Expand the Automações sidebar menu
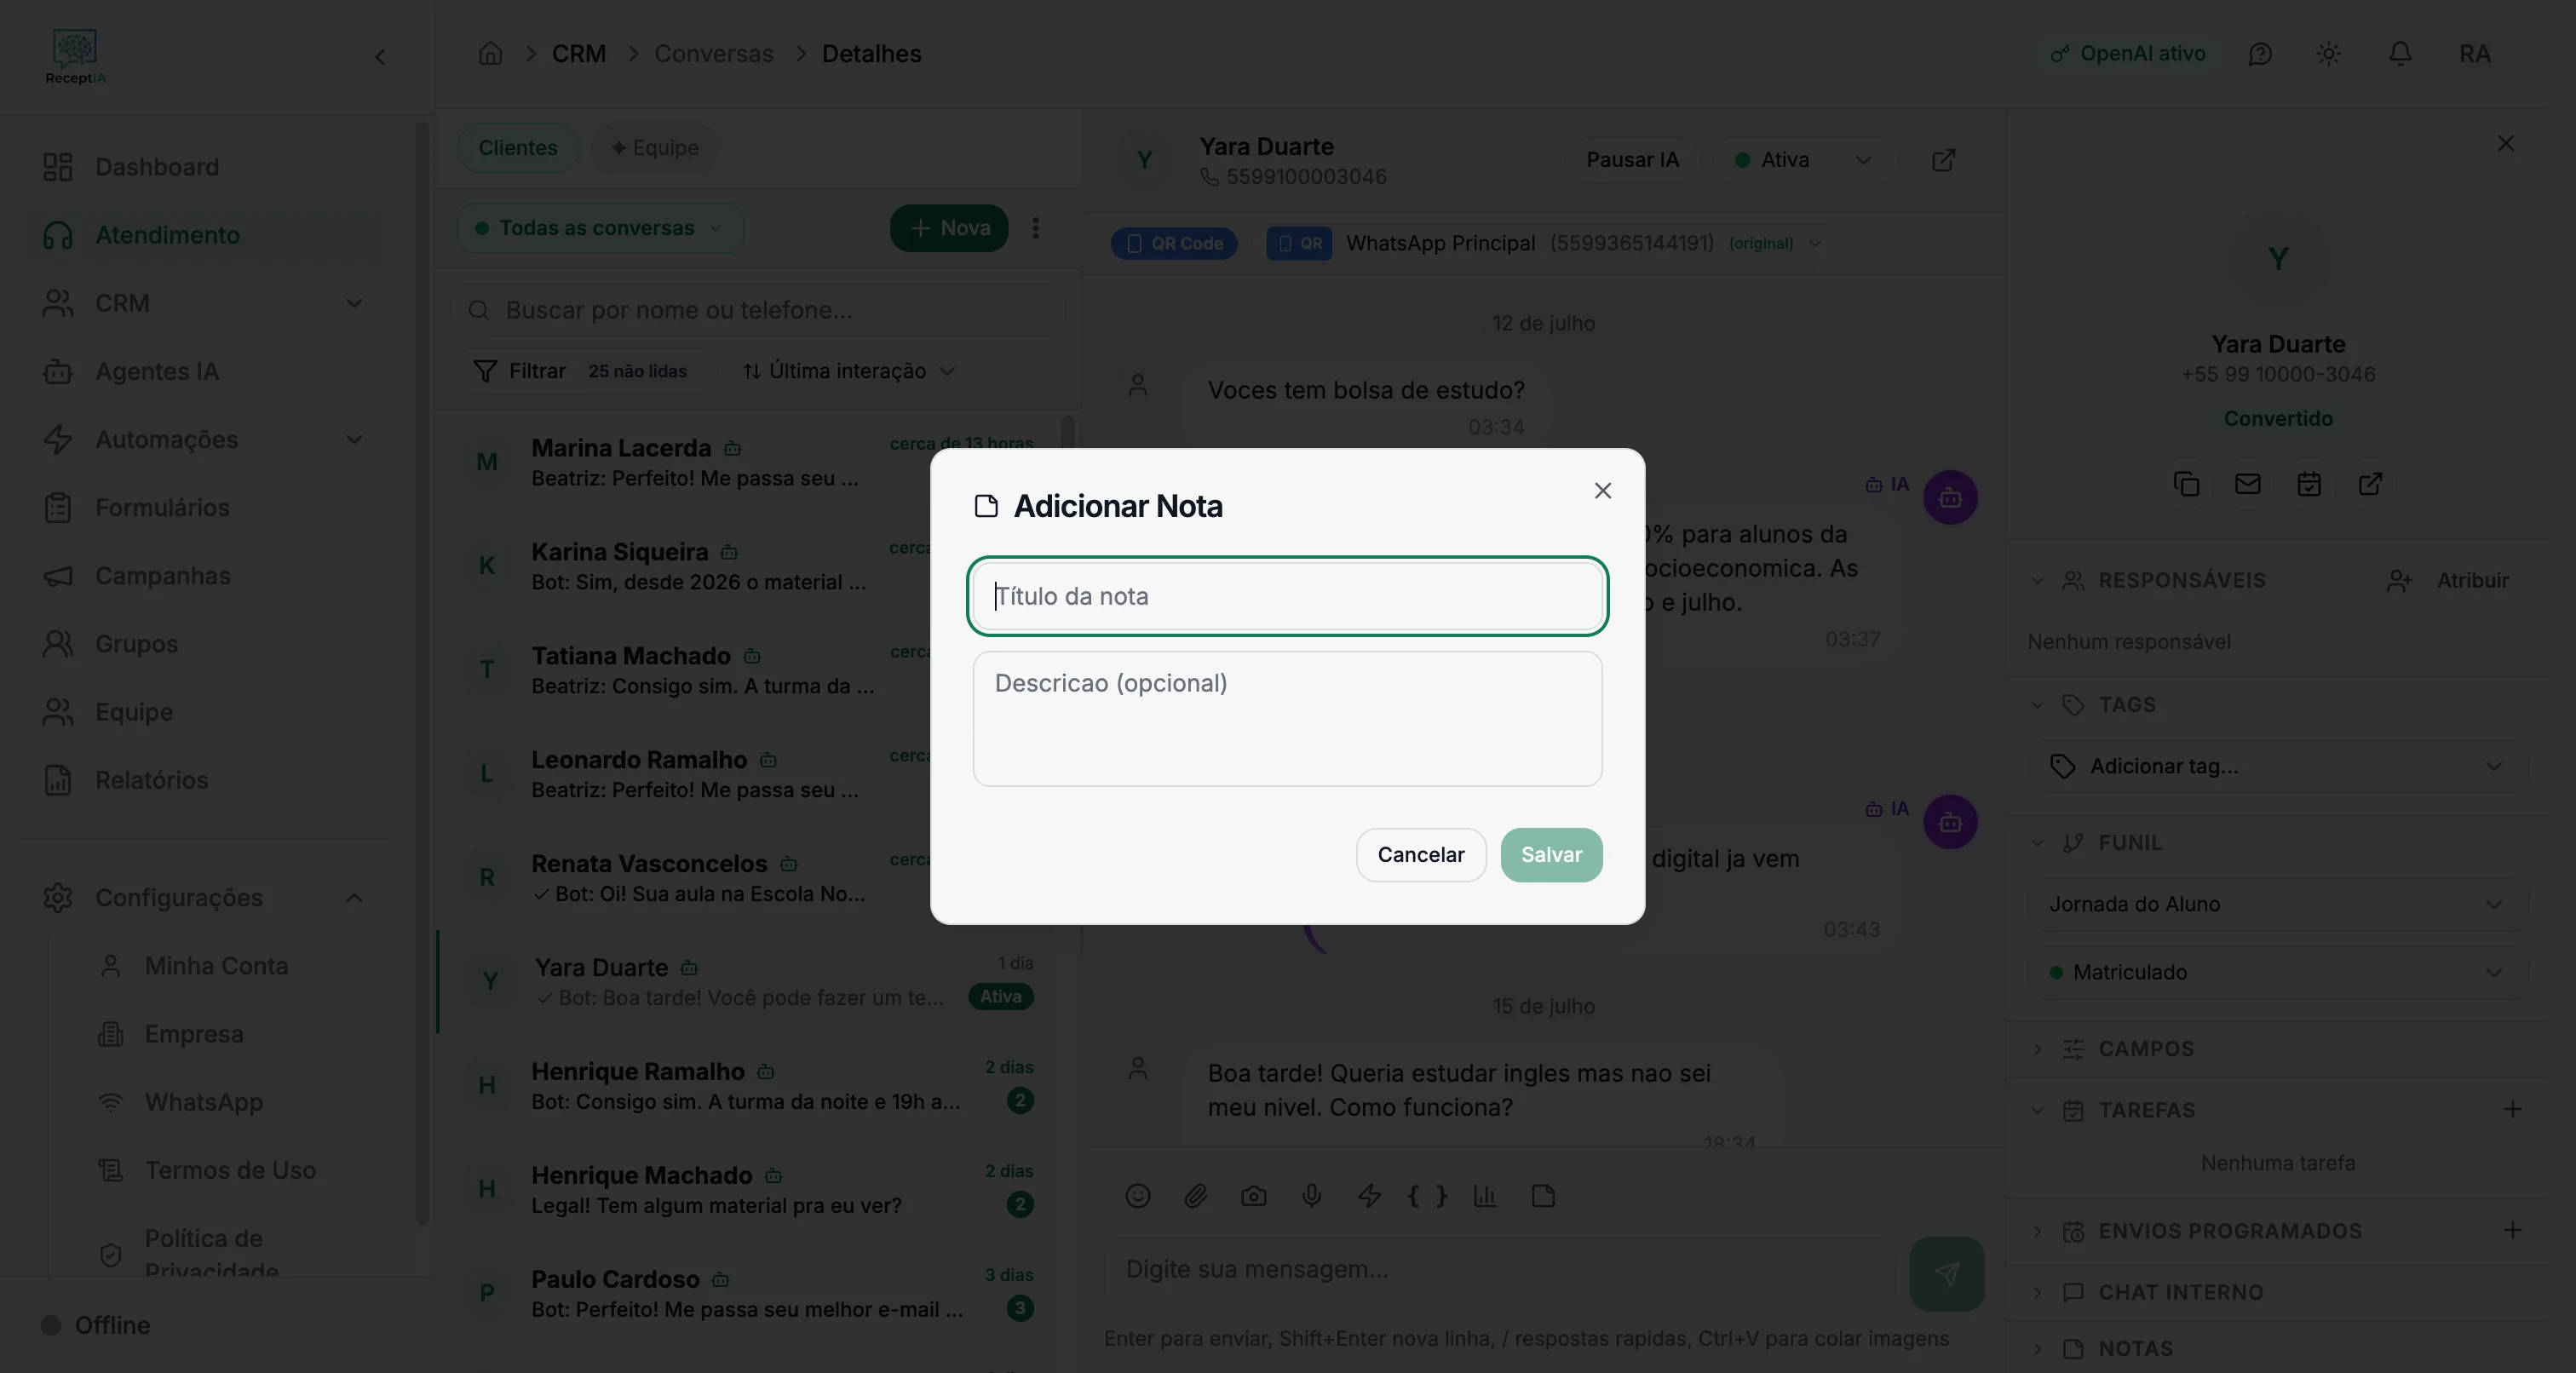The image size is (2576, 1373). pyautogui.click(x=204, y=439)
